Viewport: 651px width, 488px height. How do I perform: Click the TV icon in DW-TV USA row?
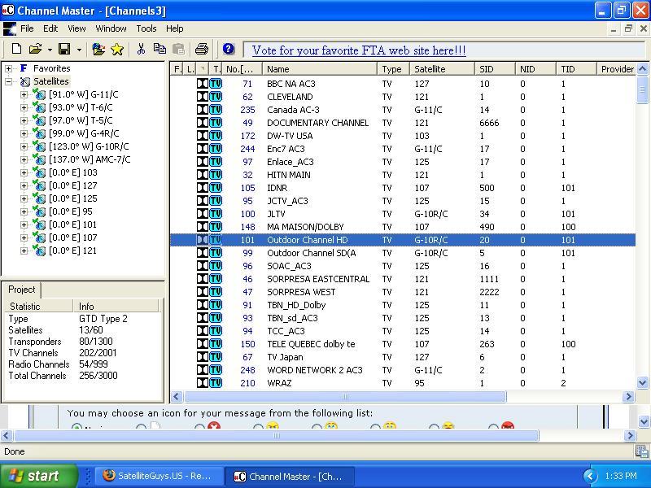point(216,136)
